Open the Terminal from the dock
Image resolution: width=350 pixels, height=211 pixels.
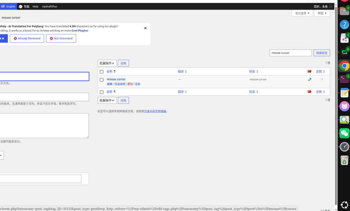coord(344,79)
